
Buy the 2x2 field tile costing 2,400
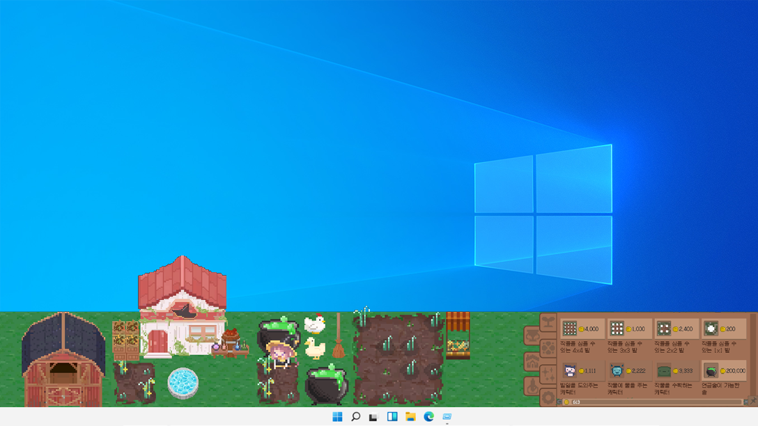(676, 329)
